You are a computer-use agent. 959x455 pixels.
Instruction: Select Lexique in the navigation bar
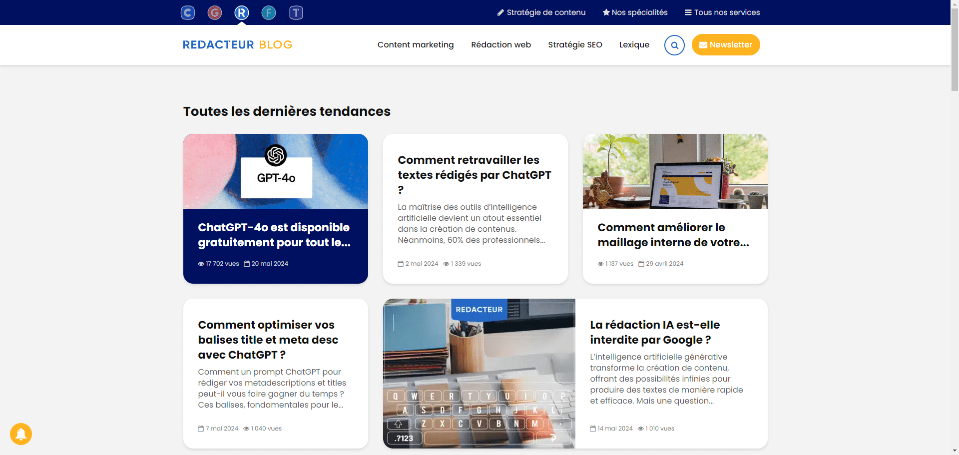[x=634, y=44]
